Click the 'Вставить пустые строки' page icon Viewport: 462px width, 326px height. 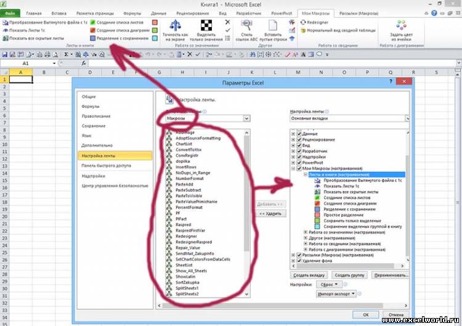point(273,25)
